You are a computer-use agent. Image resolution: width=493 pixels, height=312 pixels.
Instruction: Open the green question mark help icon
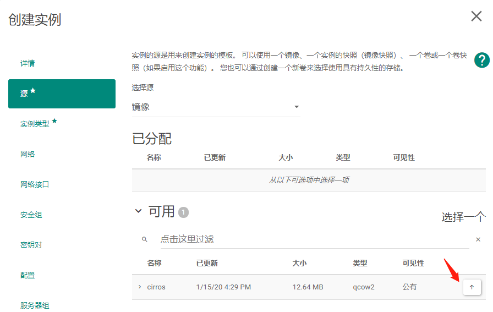pos(481,60)
